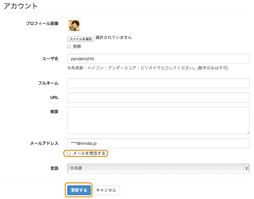254x199 pixels.
Task: Tick the 削除 checkbox
Action: pos(69,47)
